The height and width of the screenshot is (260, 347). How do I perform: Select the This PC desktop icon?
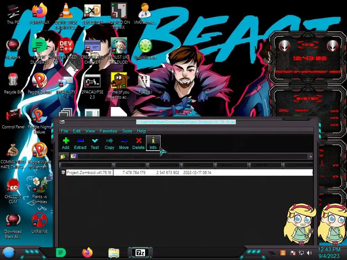click(13, 14)
